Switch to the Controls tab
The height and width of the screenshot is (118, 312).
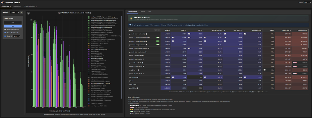tap(142, 12)
